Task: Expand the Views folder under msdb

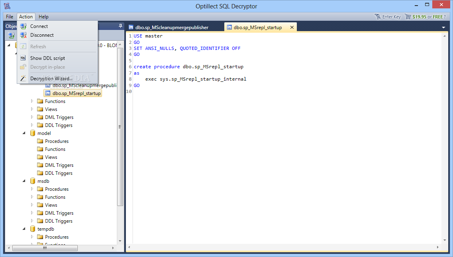Action: click(32, 205)
